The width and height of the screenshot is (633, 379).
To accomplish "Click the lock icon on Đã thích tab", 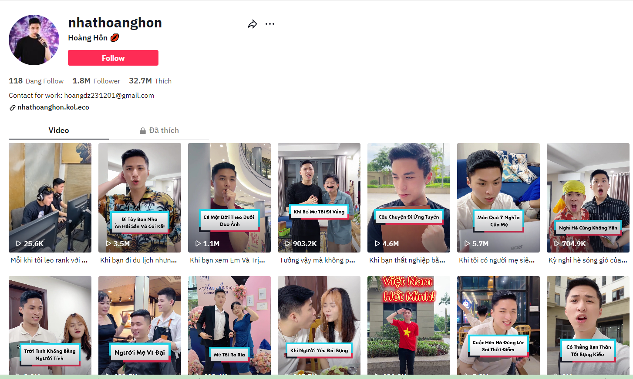I will pyautogui.click(x=142, y=131).
